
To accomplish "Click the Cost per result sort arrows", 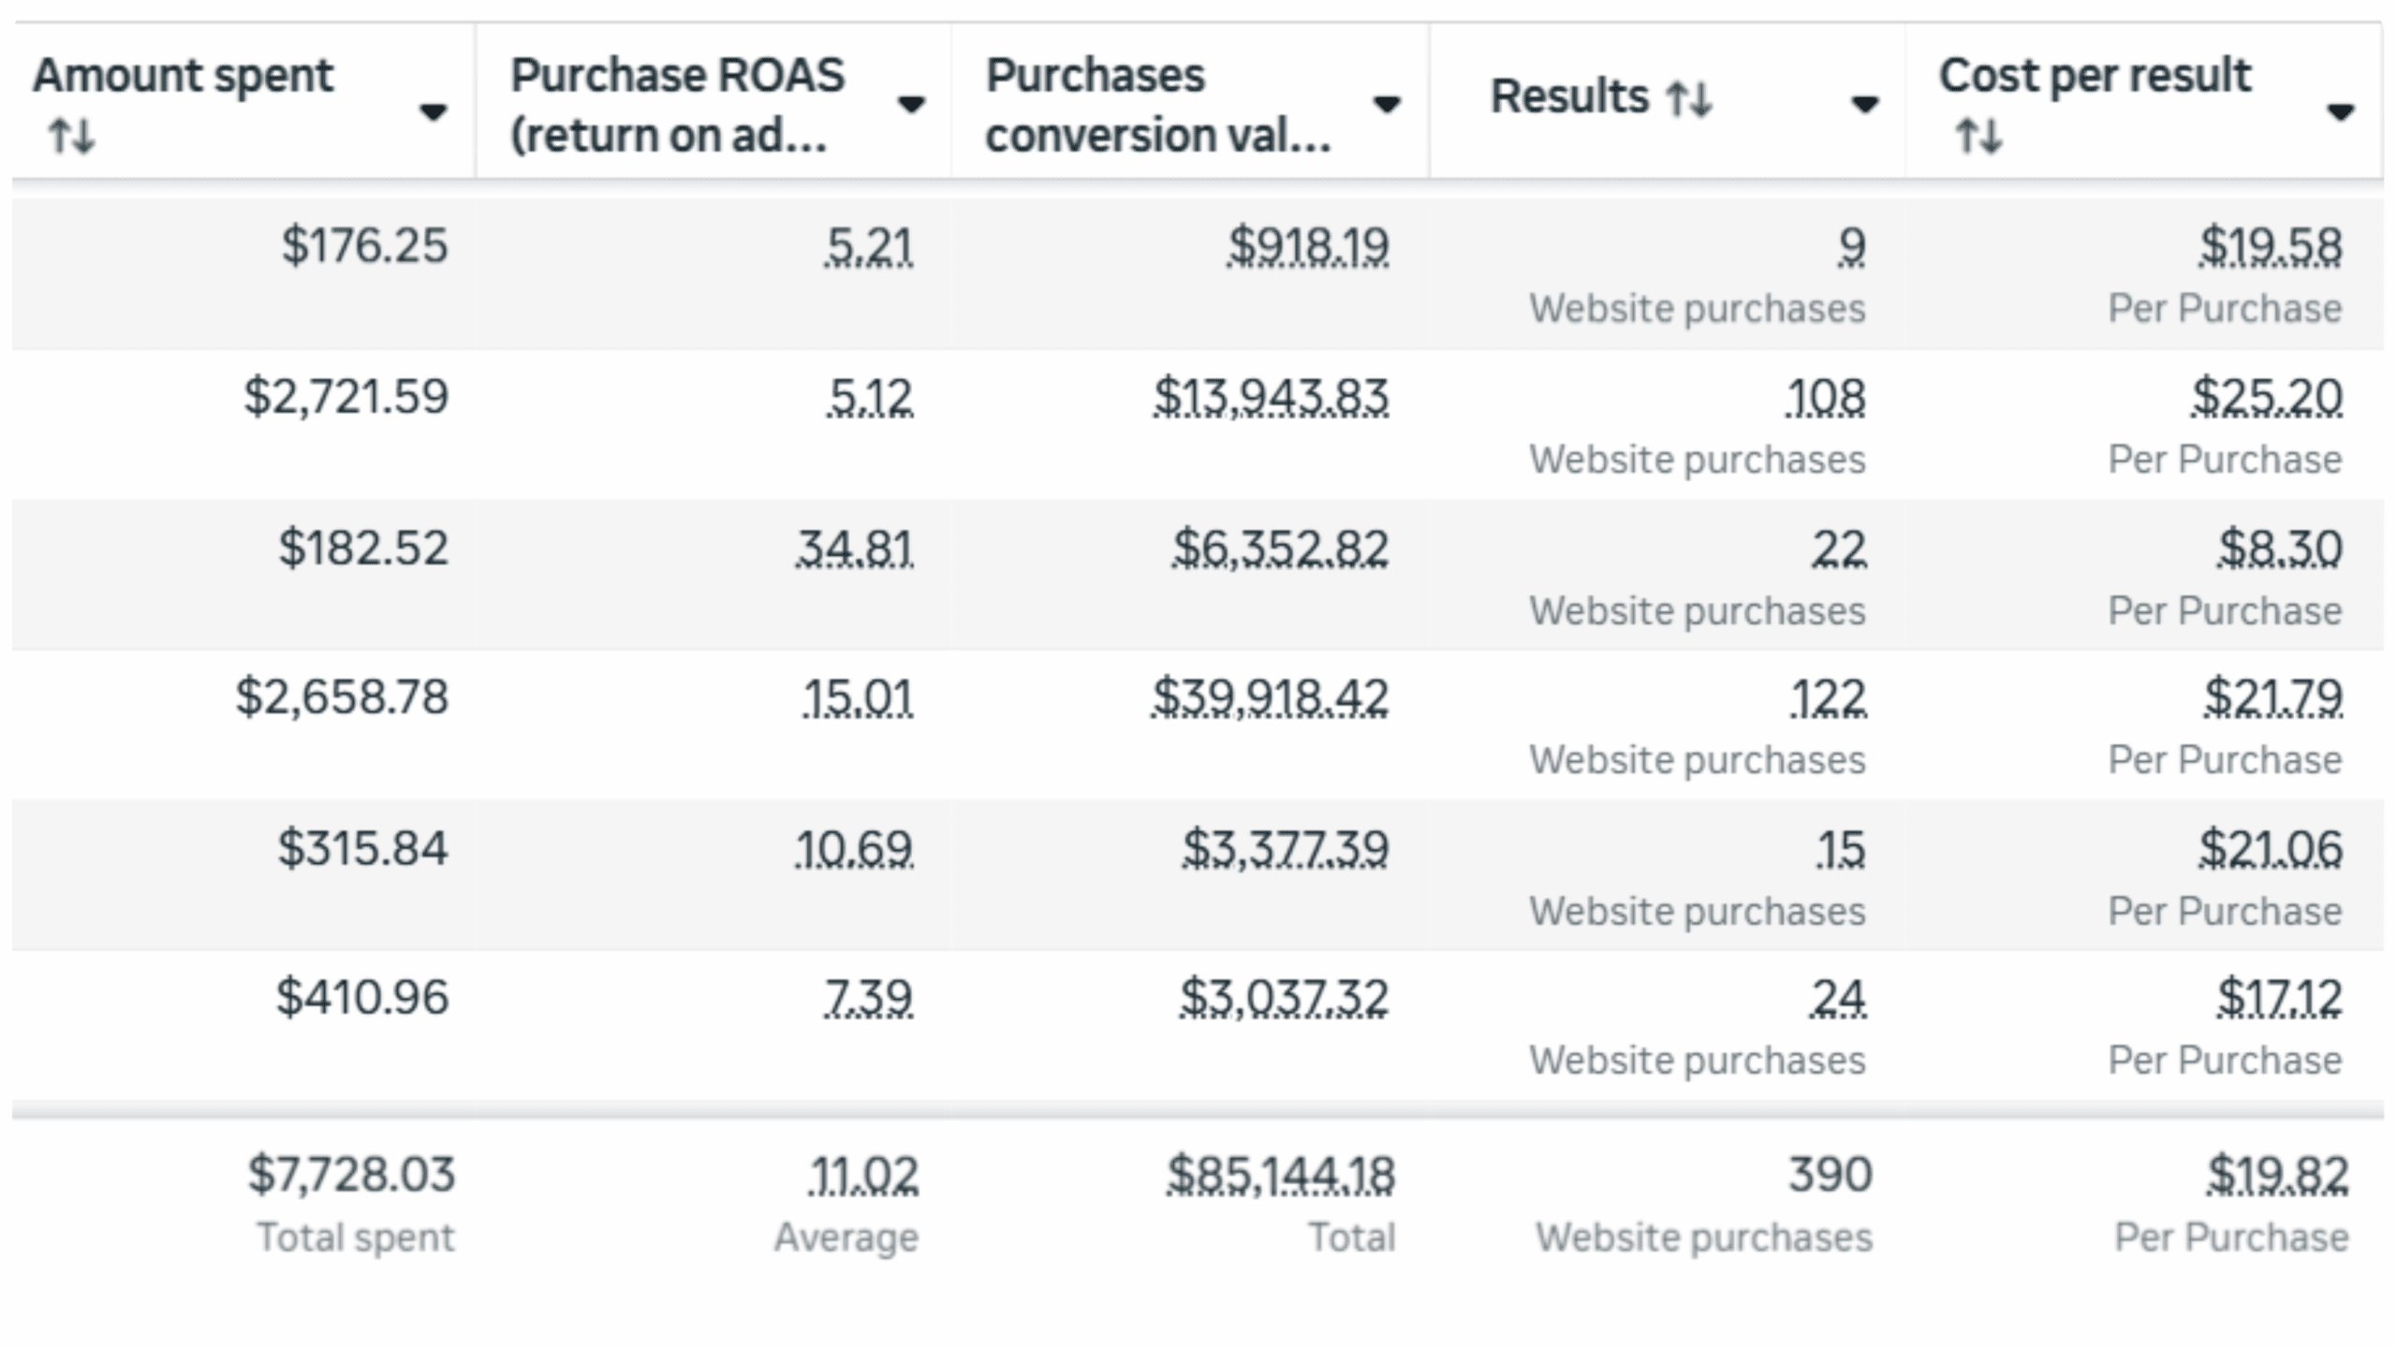I will coord(1978,137).
